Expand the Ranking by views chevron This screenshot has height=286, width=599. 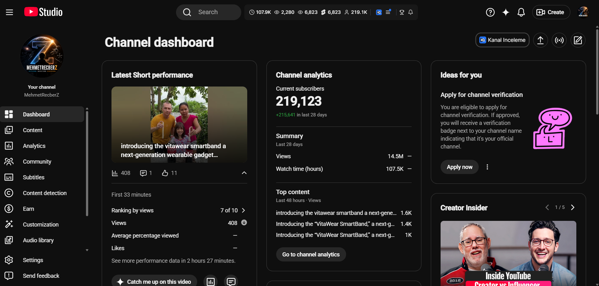(243, 210)
